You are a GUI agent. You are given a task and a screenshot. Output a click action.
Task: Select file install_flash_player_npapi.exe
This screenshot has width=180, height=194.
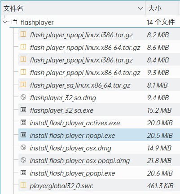pyautogui.click(x=72, y=136)
